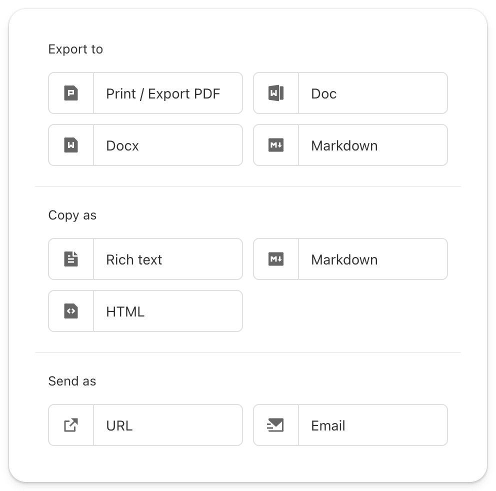Click the Markdown icon in Copy as section
The image size is (496, 491).
click(x=276, y=259)
